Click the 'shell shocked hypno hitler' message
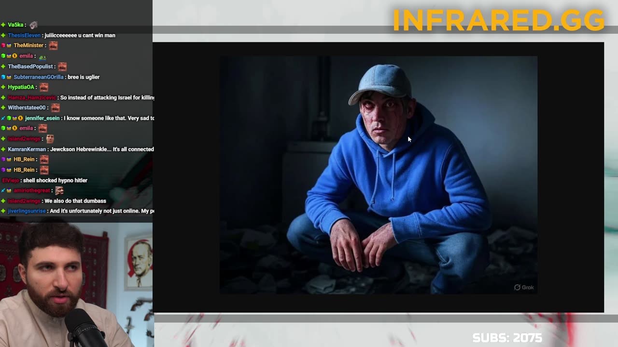This screenshot has height=347, width=618. 55,180
